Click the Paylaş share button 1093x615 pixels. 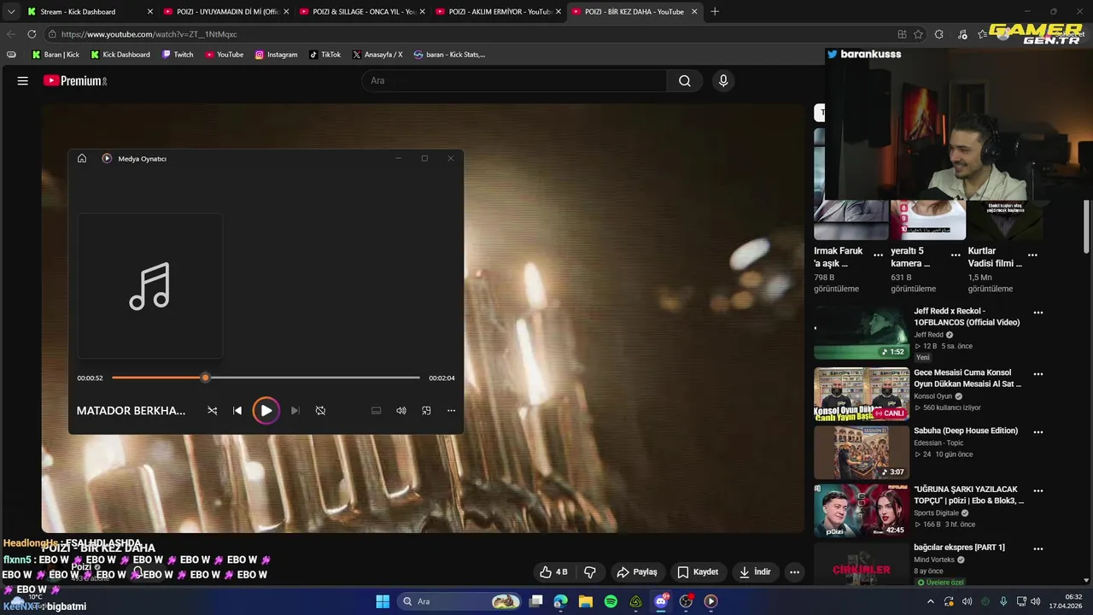(x=637, y=572)
